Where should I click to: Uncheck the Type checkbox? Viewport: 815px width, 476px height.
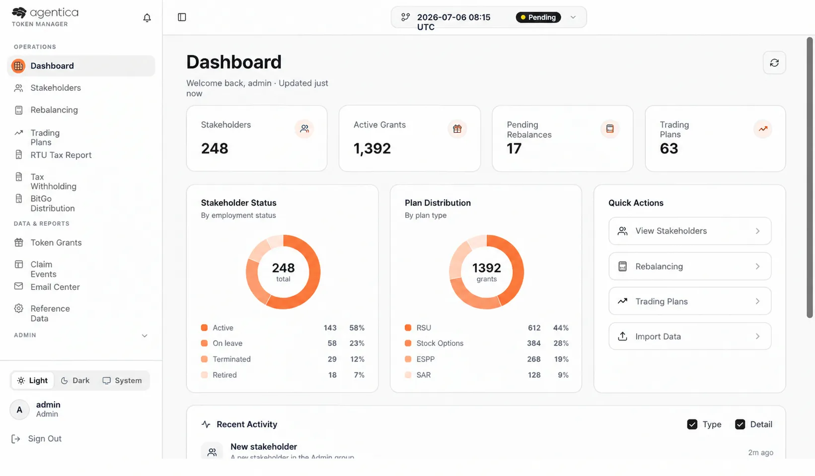tap(692, 424)
